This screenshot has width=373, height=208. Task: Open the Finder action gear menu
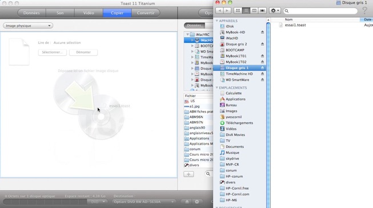pyautogui.click(x=275, y=11)
